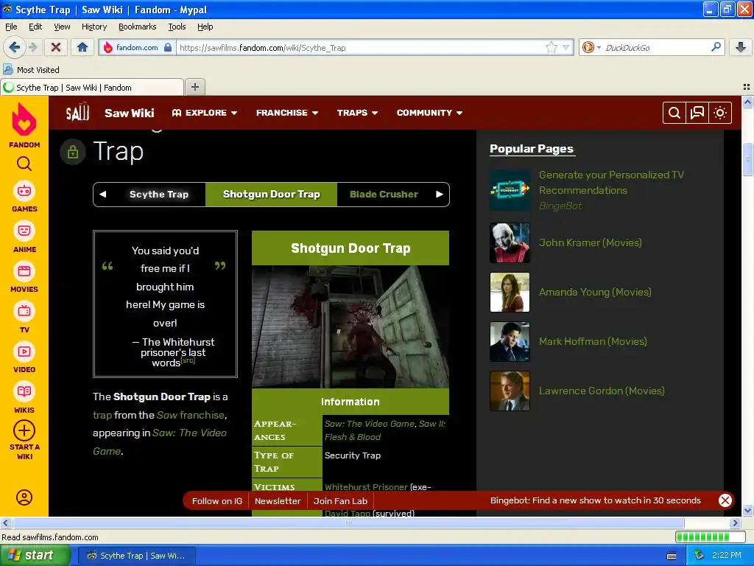Click the next trap right arrow

tap(439, 195)
